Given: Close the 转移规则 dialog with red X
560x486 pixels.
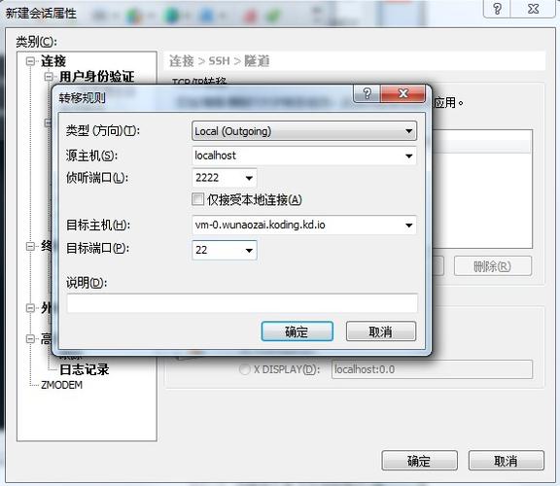Looking at the screenshot, I should coord(403,93).
